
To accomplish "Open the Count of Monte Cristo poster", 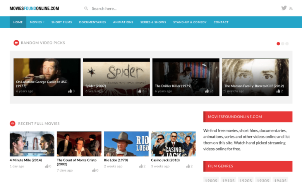I will coord(79,144).
